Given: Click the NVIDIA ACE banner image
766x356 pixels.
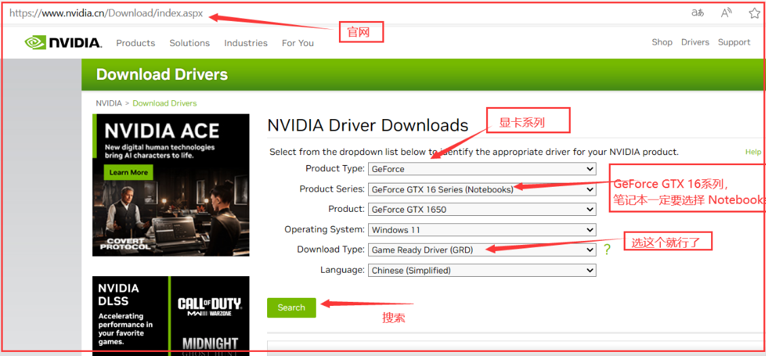Looking at the screenshot, I should click(x=171, y=185).
